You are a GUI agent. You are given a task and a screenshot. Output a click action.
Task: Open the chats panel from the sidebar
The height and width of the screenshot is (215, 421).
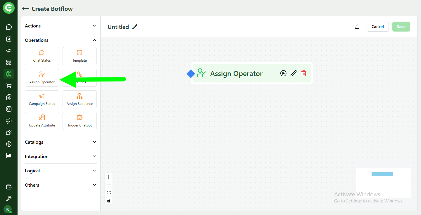[x=9, y=27]
